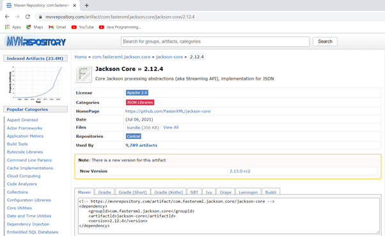Open a new browser tab with plus
385x236 pixels.
coord(87,5)
